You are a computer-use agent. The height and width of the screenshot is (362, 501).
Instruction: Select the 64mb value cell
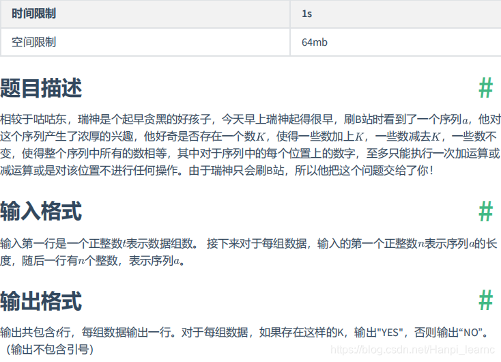coord(396,42)
